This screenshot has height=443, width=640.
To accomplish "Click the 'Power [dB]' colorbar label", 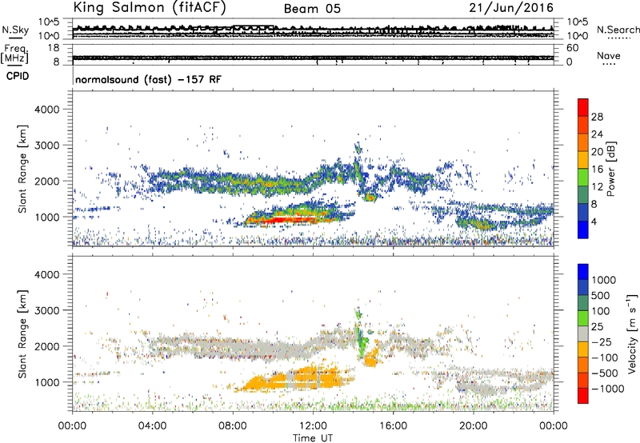I will [x=610, y=169].
